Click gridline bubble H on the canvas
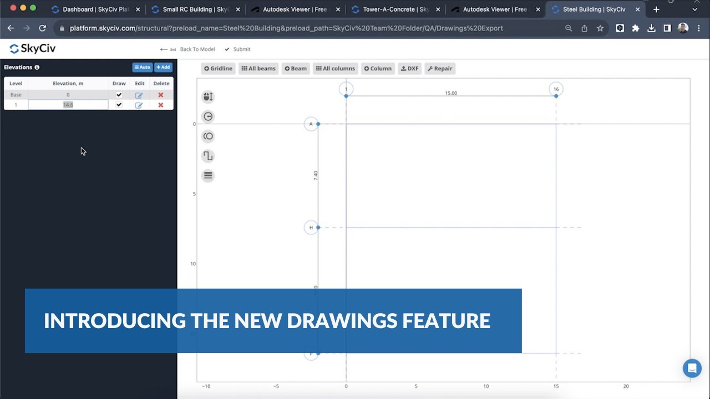Viewport: 710px width, 399px height. point(311,227)
